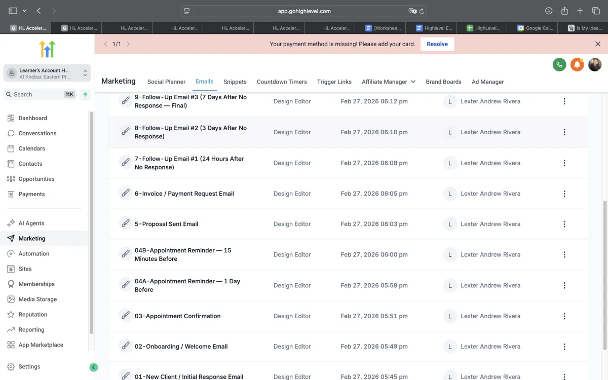Click Safari downloads icon in toolbar

549,11
